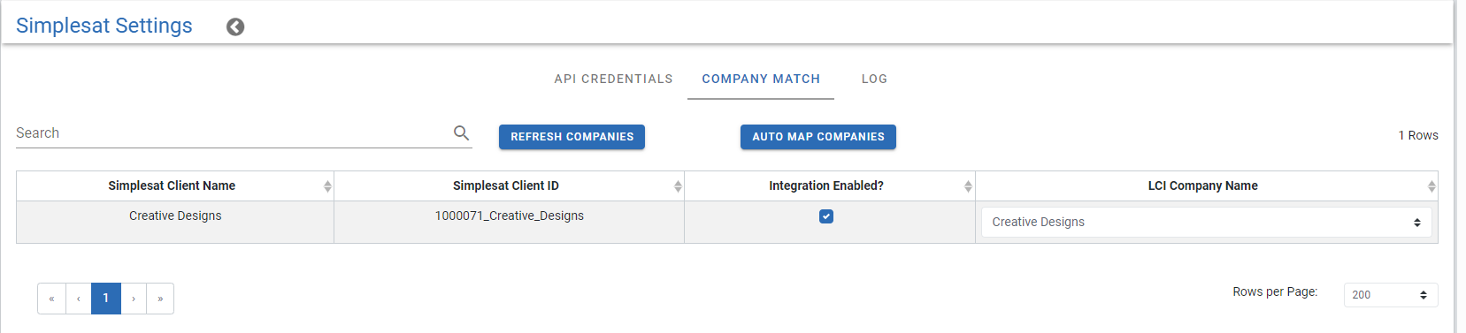Switch to the Log tab

[x=874, y=79]
